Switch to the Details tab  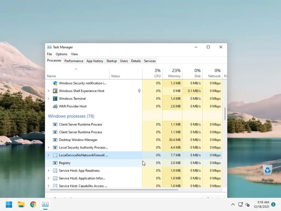(136, 61)
